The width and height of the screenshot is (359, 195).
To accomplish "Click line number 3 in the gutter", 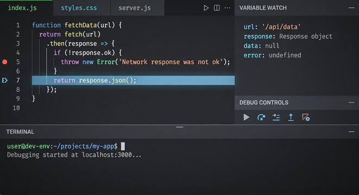I will [x=18, y=44].
